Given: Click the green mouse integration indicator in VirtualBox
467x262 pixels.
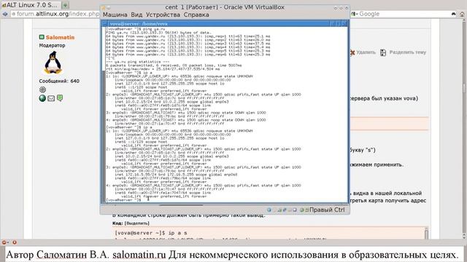Looking at the screenshot, I should [x=301, y=210].
